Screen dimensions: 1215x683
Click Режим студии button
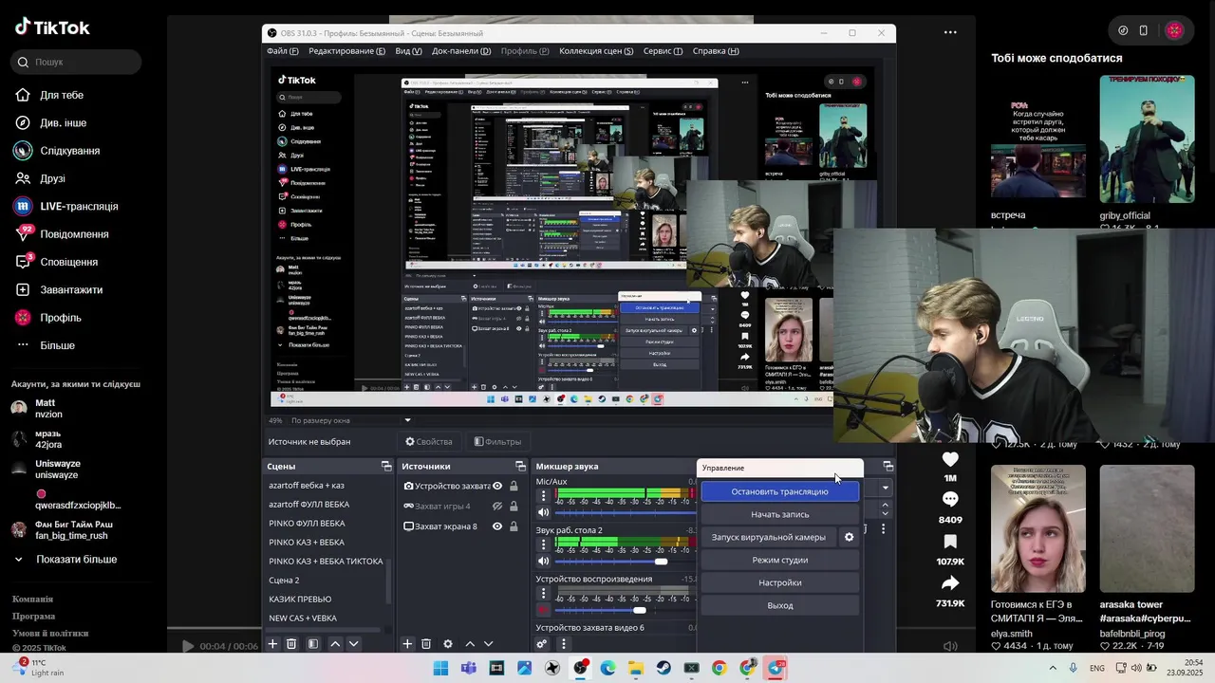pyautogui.click(x=780, y=560)
